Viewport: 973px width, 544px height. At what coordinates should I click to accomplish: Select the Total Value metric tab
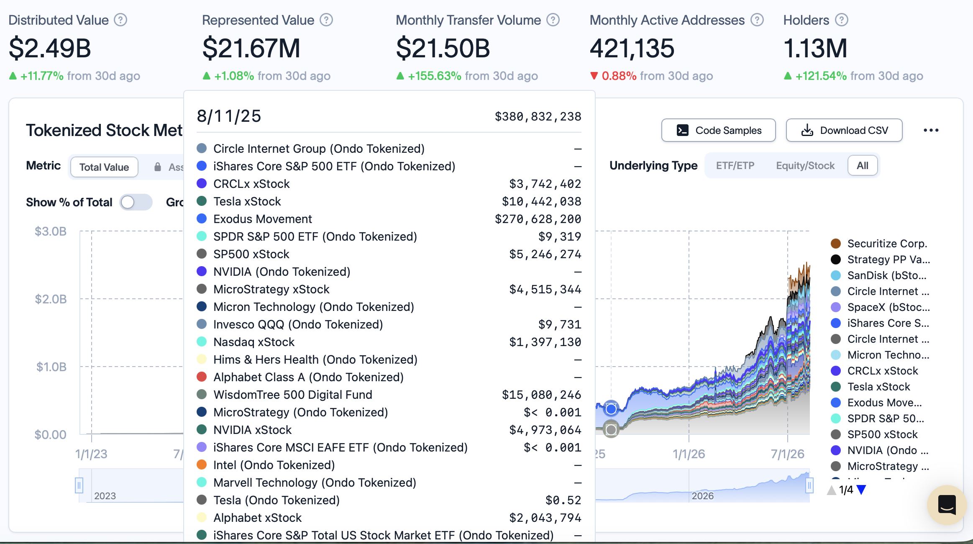point(104,167)
